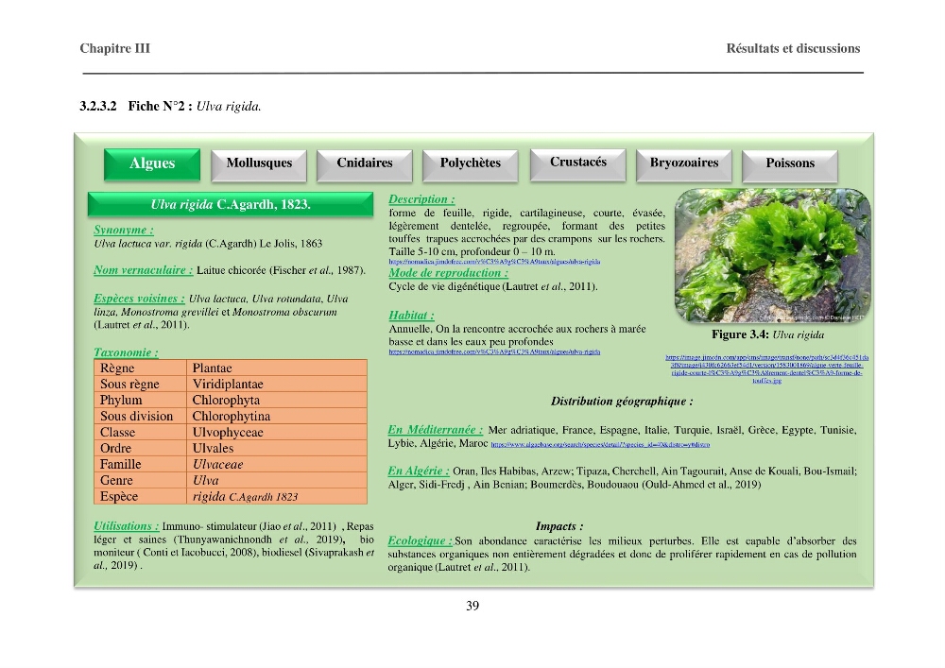This screenshot has width=945, height=668.
Task: Select the Taxonomie heading
Action: pyautogui.click(x=126, y=352)
